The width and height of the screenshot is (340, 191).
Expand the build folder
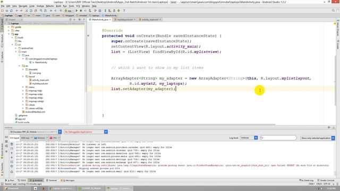pyautogui.click(x=12, y=38)
